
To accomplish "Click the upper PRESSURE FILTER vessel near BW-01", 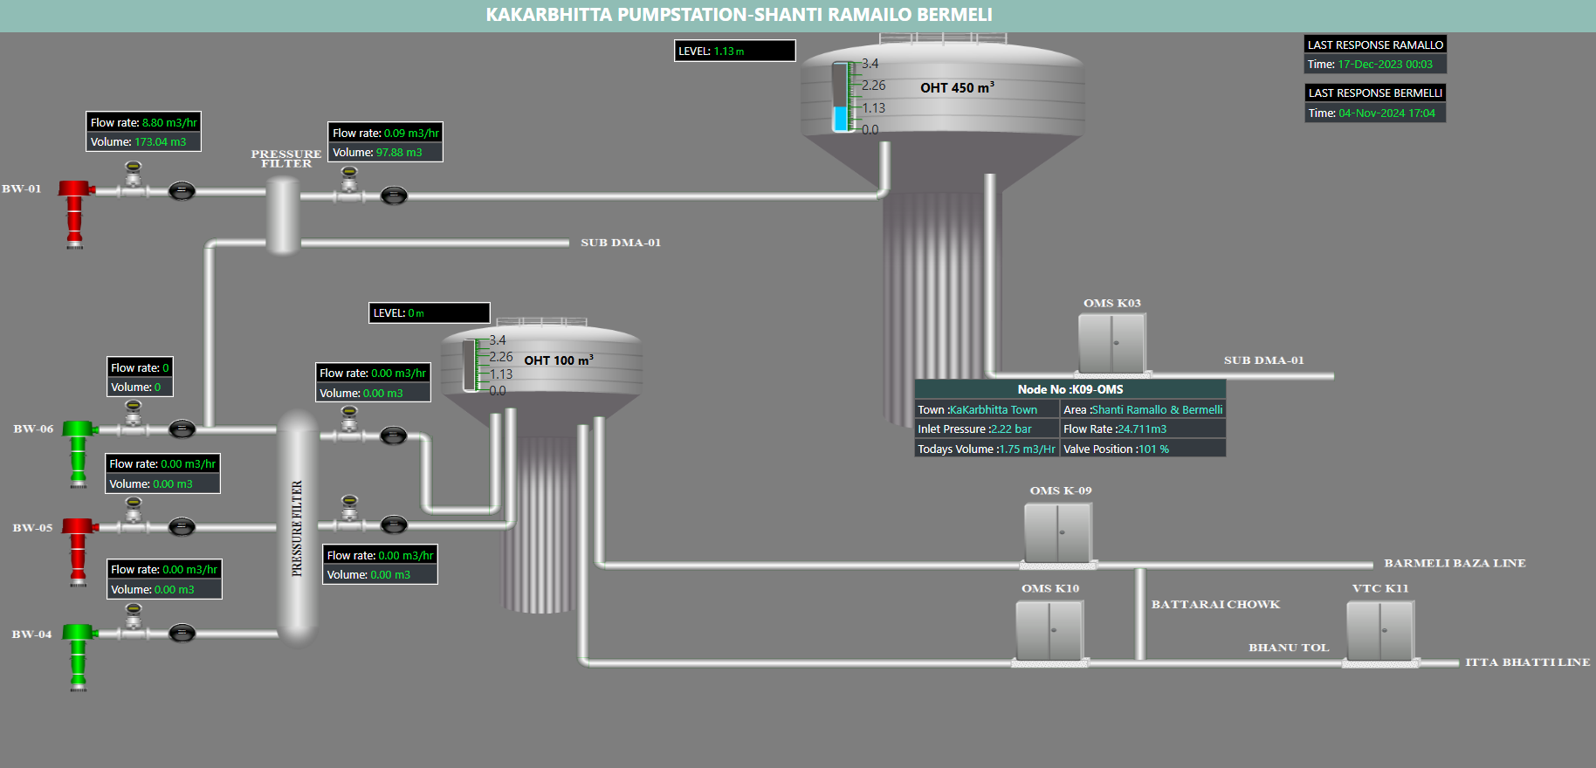I will pos(282,215).
